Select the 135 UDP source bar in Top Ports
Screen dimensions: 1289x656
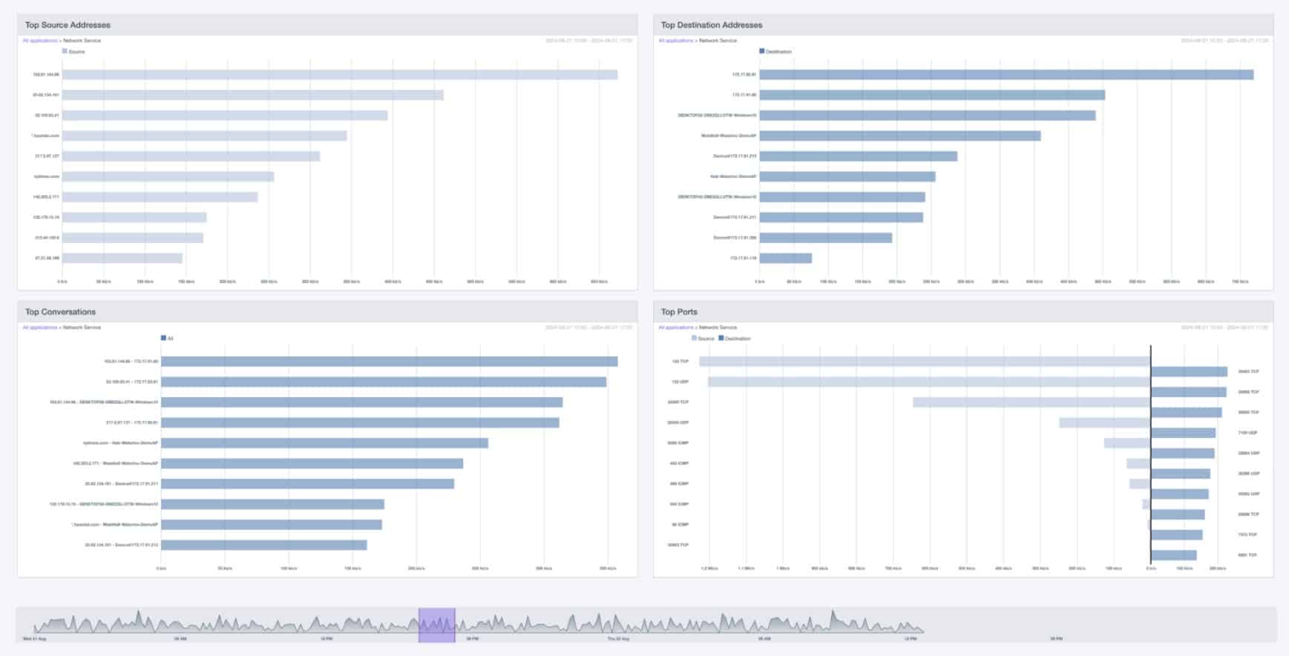[x=929, y=382]
